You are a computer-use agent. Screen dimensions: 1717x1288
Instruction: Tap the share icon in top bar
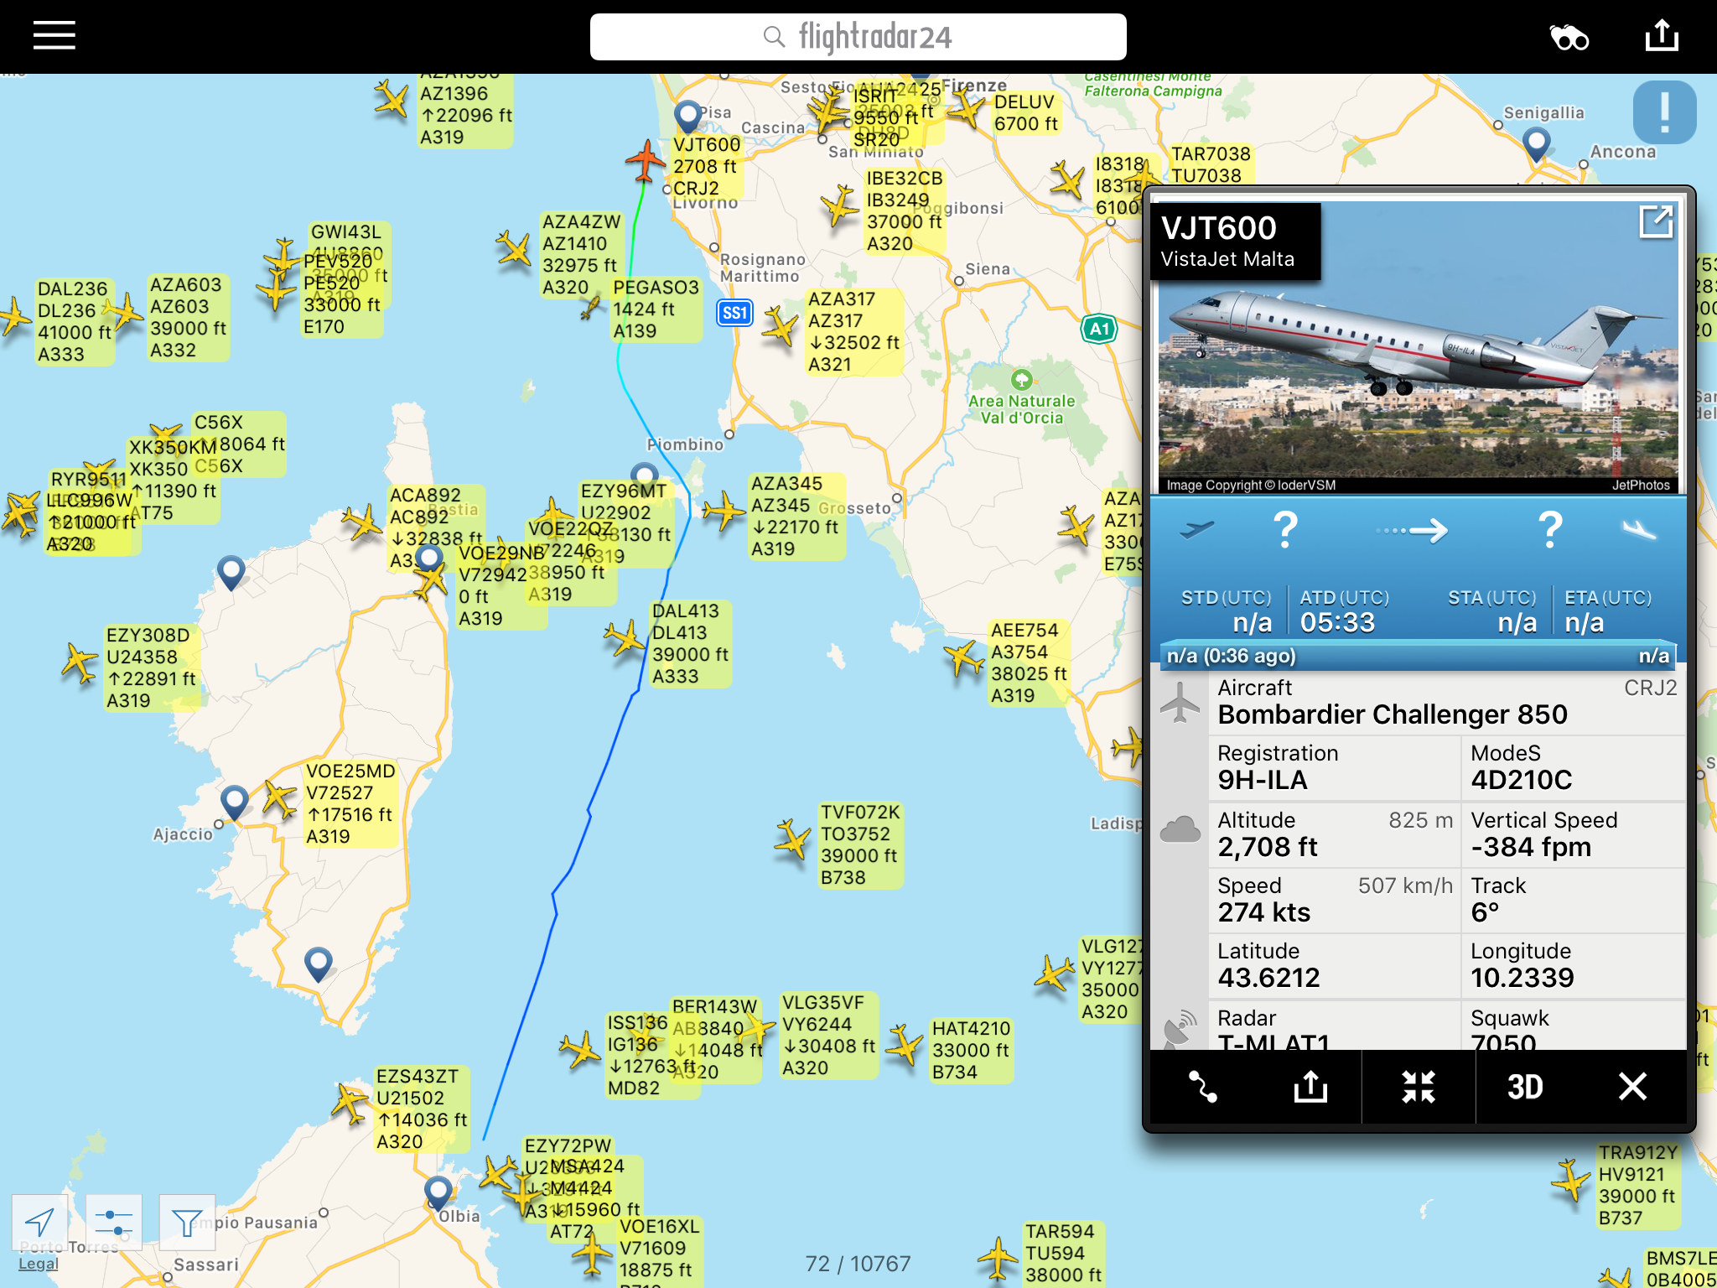pos(1662,36)
